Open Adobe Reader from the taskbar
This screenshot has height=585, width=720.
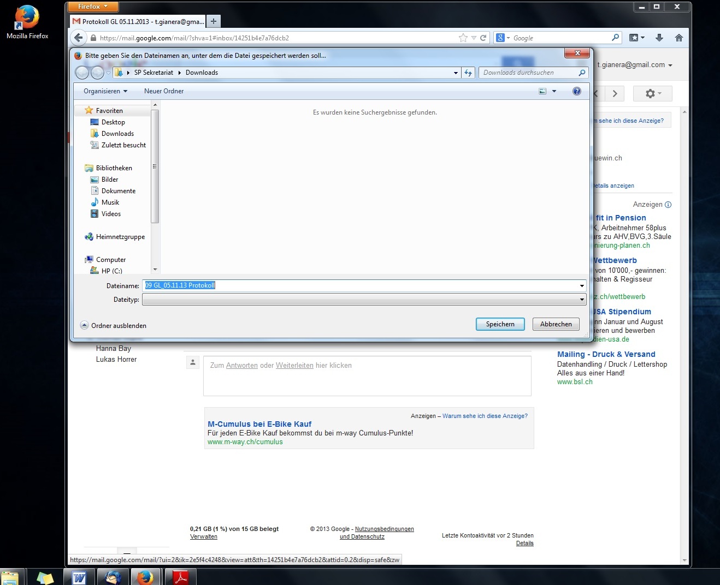[x=180, y=577]
